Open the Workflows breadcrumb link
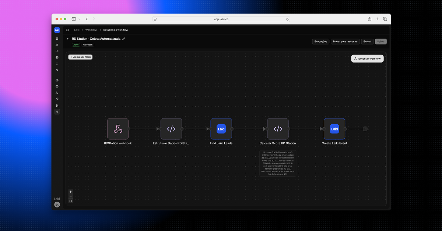442x231 pixels. pos(91,30)
